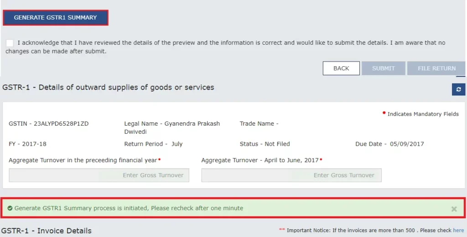Click the refresh icon beside GSTR-1 heading
The height and width of the screenshot is (237, 467).
click(458, 90)
